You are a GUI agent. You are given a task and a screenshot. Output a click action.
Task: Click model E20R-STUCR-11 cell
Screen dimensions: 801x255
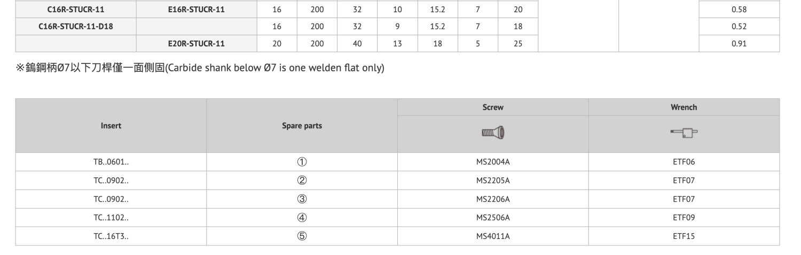(x=196, y=44)
